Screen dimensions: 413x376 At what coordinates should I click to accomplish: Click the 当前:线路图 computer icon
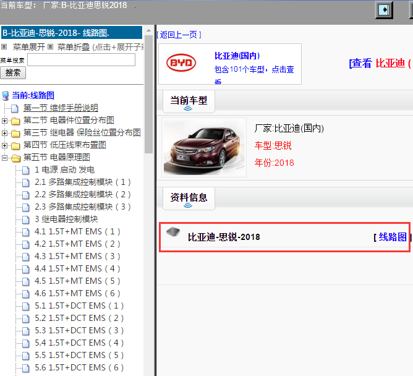pos(6,96)
